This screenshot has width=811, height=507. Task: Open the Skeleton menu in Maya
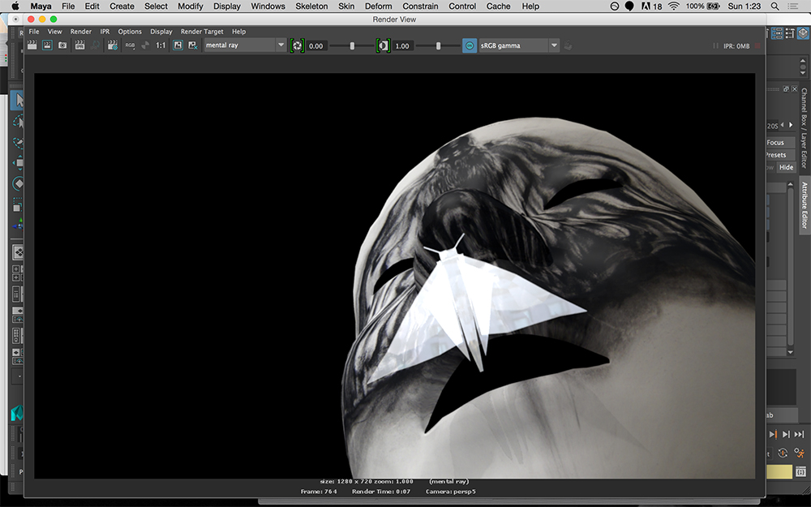(x=311, y=6)
